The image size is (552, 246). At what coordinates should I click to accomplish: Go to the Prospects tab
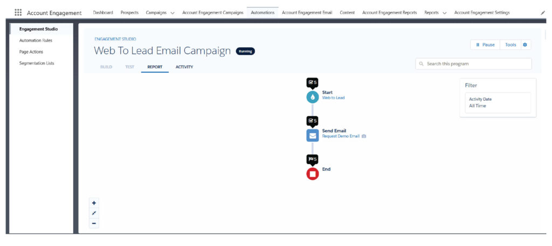[129, 13]
